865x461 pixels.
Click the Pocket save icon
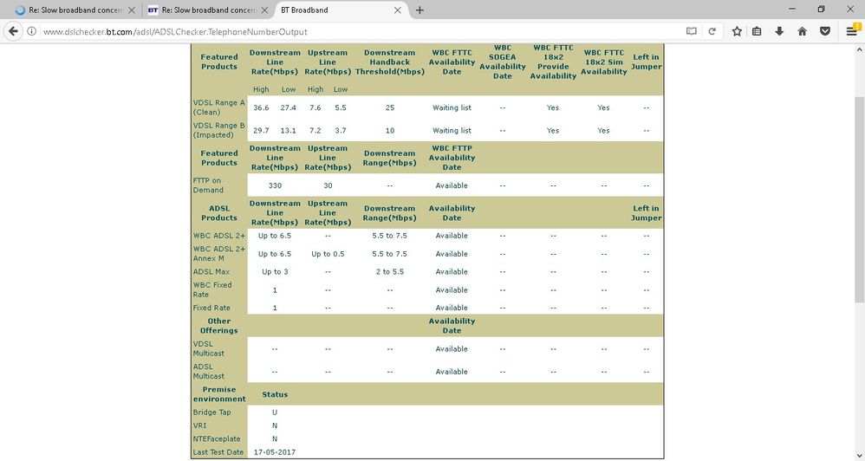(x=825, y=31)
